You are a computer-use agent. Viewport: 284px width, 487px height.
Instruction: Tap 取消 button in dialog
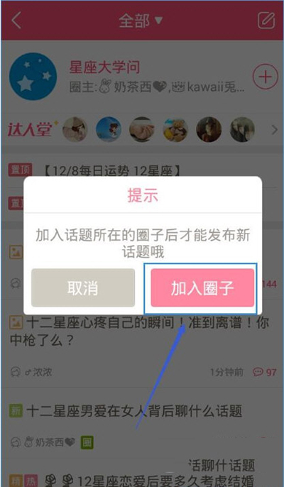tap(83, 288)
